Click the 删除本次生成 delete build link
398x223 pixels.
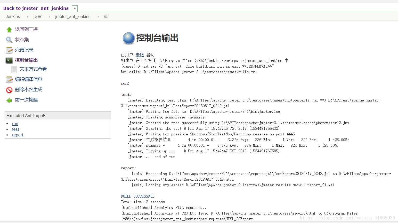(29, 90)
